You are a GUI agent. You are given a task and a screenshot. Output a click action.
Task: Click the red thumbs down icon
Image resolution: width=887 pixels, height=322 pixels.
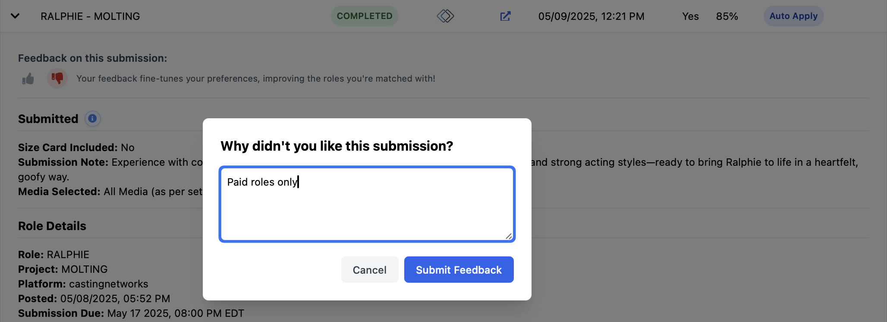[x=57, y=78]
